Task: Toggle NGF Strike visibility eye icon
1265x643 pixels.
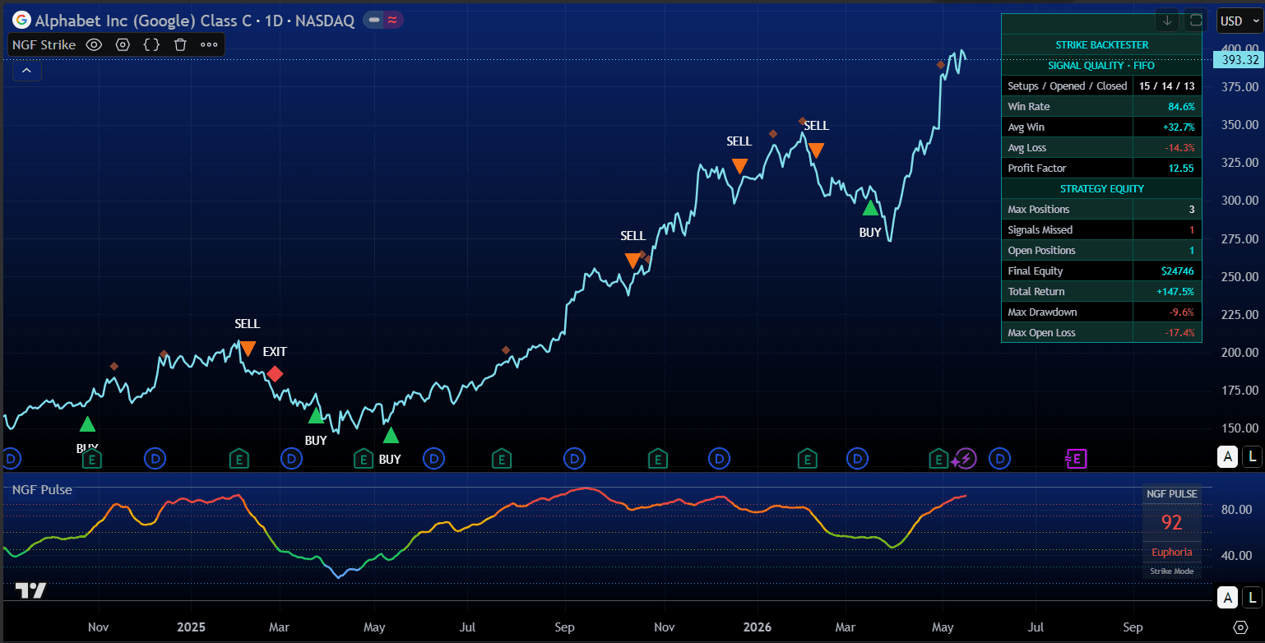Action: (x=94, y=45)
